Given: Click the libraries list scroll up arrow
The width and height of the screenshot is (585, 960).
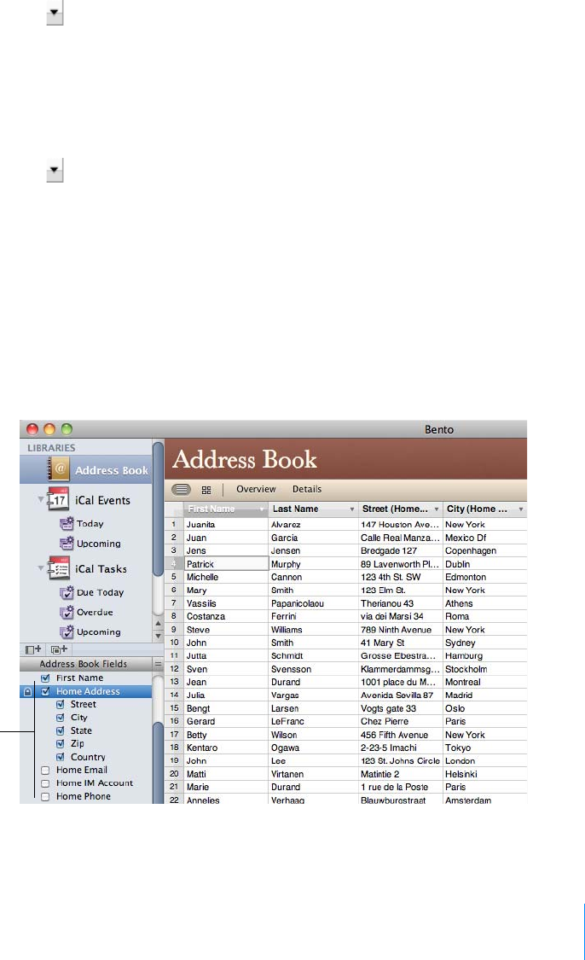Looking at the screenshot, I should pos(158,623).
